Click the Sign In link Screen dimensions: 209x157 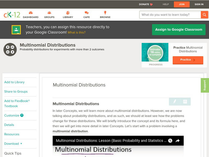[199, 4]
